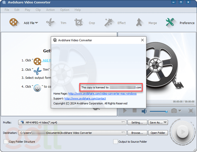The image size is (197, 152).
Task: Open the Effect wand tool
Action: pos(108,23)
